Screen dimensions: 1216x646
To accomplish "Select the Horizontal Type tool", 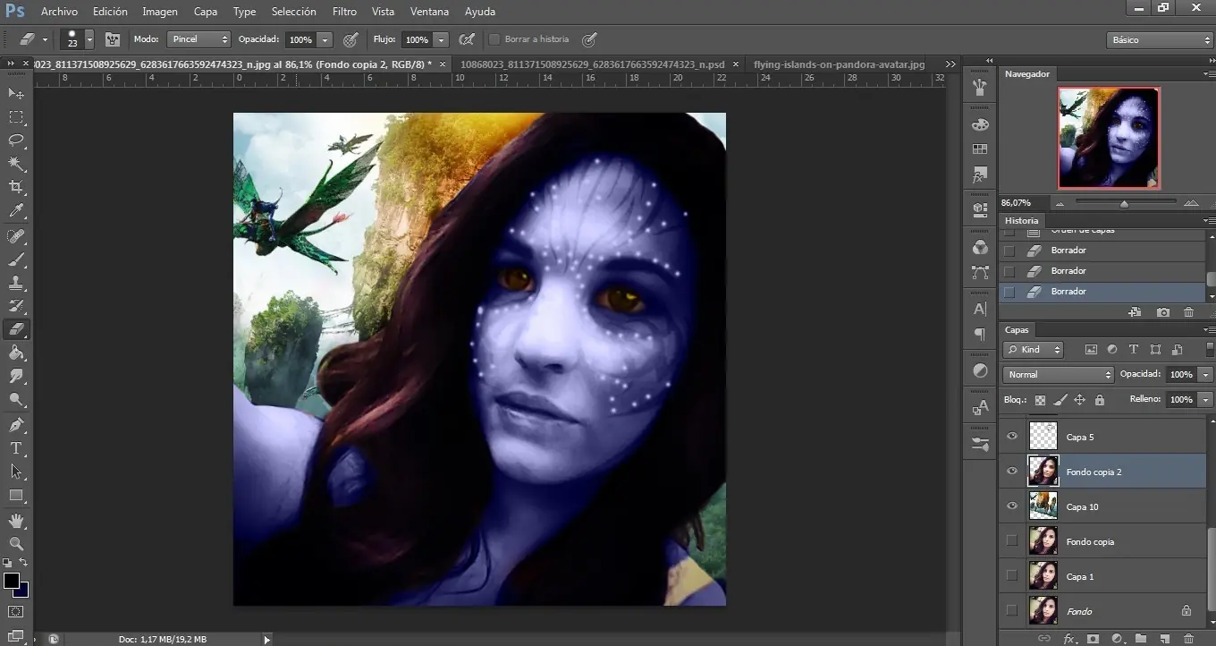I will click(16, 448).
